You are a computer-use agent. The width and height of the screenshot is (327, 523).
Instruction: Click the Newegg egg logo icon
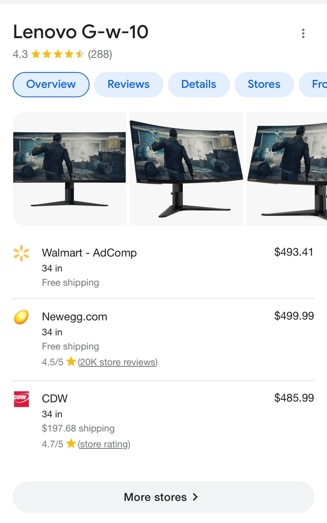pos(21,317)
